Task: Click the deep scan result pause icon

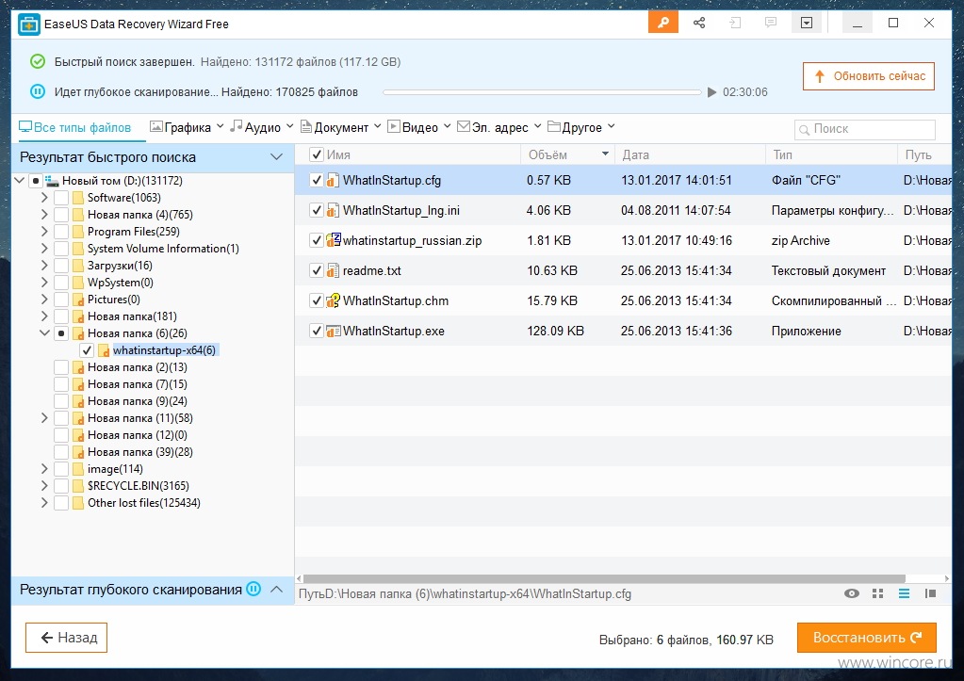Action: click(x=253, y=589)
